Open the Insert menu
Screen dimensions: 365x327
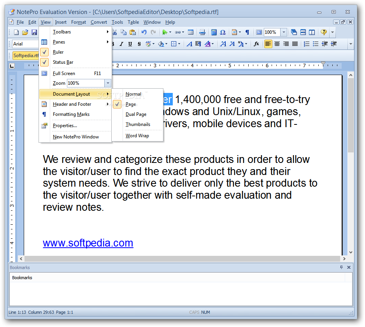click(x=61, y=22)
